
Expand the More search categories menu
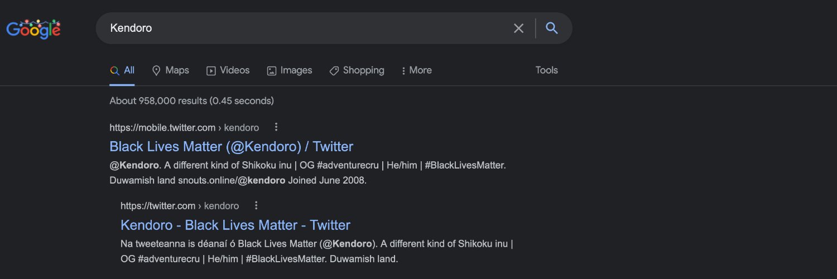click(416, 70)
